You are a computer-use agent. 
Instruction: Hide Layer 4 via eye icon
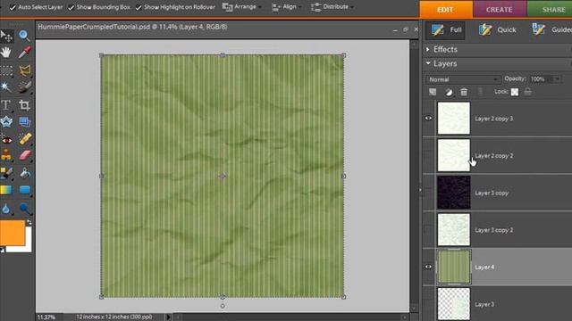coord(428,267)
